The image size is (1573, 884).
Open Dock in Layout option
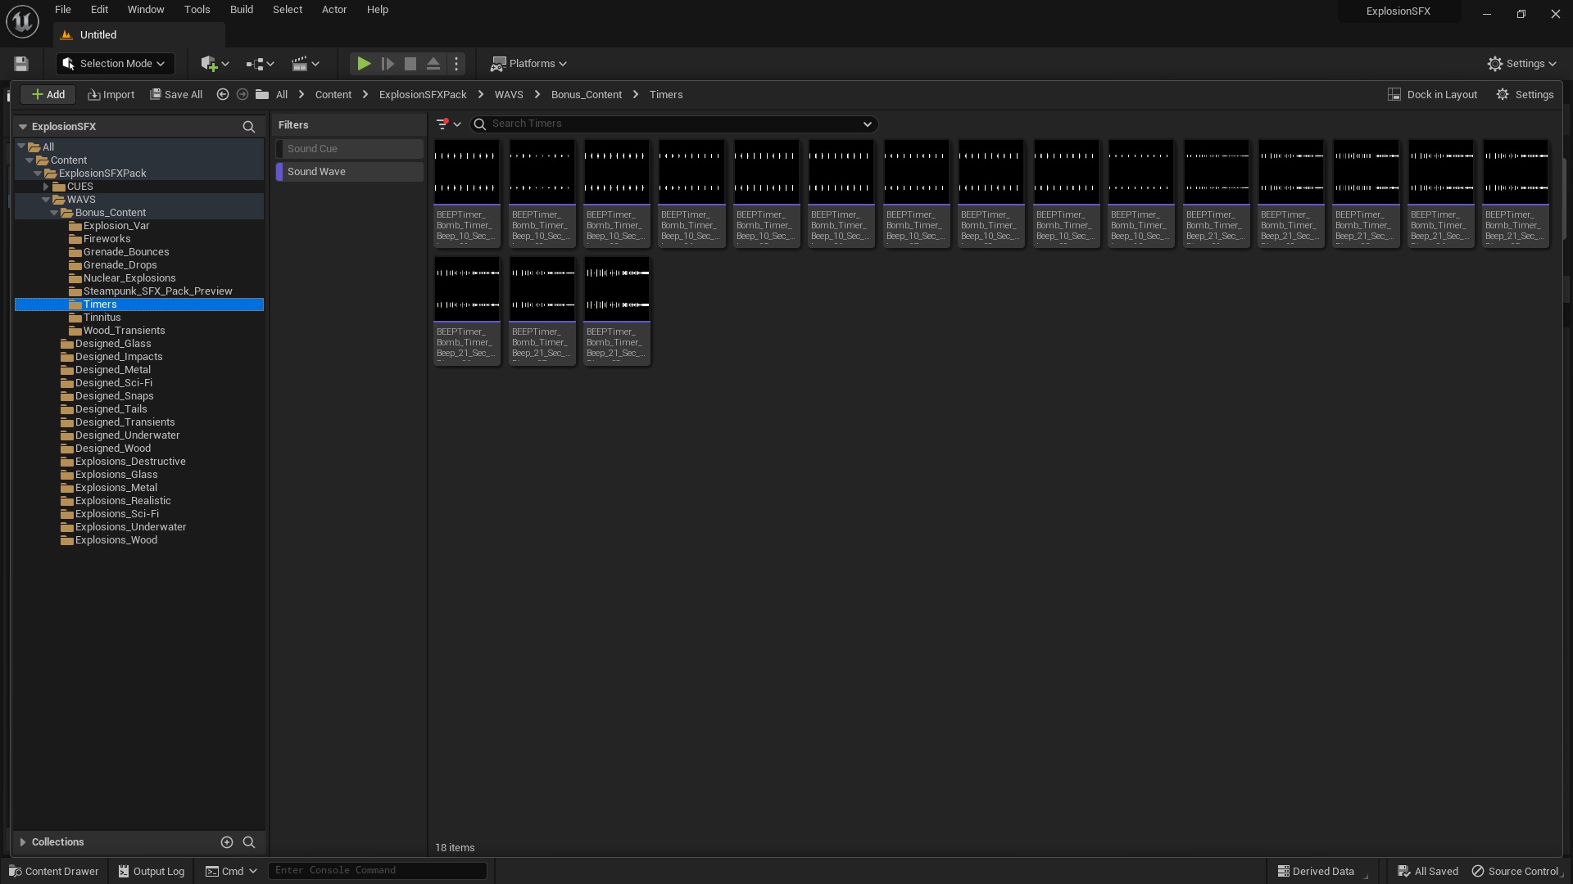tap(1432, 95)
